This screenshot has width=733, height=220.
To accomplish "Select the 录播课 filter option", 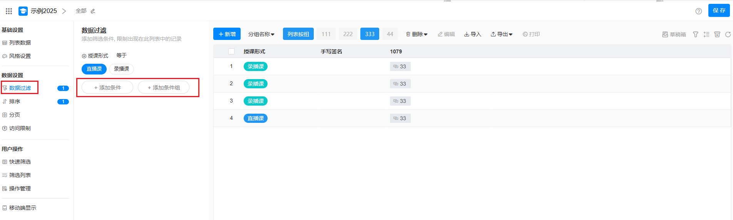I will (121, 69).
